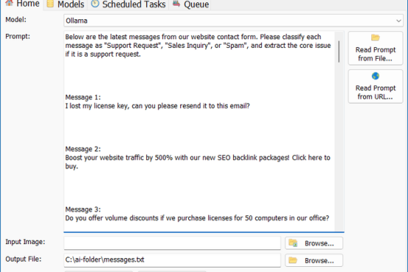Screen dimensions: 408x272
Task: Click the image folder icon beside Input Image Browse
Action: tap(293, 243)
